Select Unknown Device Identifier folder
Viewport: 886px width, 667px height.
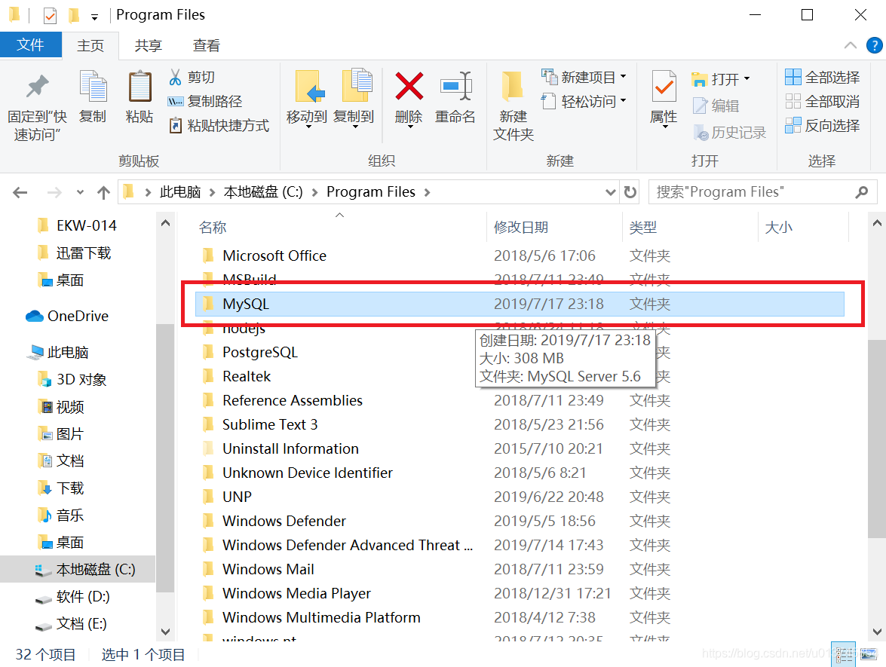[307, 472]
